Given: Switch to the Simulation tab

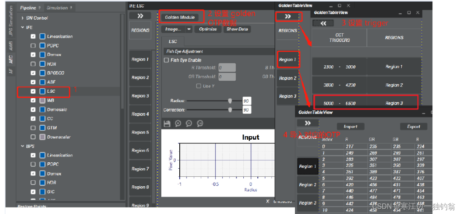Looking at the screenshot, I should (57, 8).
